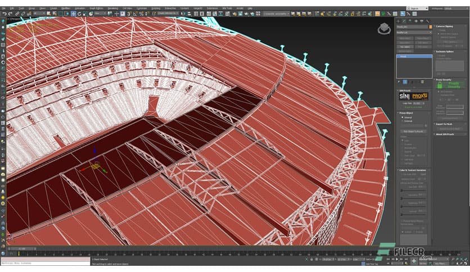Collapse the Proxy Object rollout
This screenshot has width=470, height=272.
tap(406, 113)
